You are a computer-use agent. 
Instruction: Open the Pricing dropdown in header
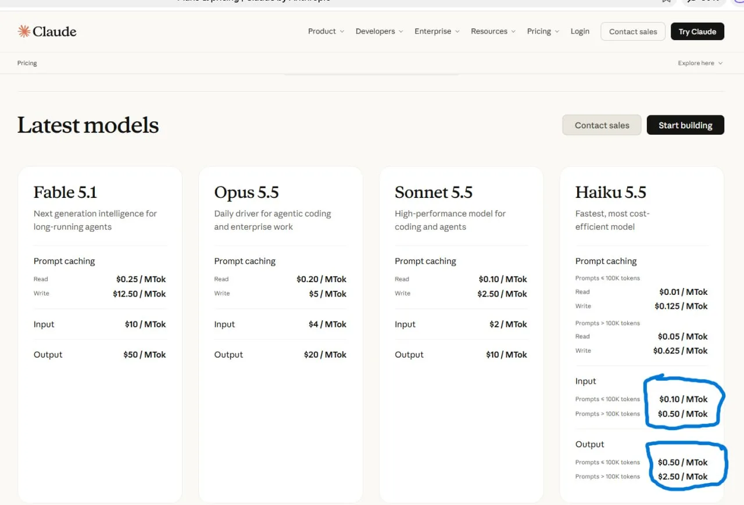(543, 31)
